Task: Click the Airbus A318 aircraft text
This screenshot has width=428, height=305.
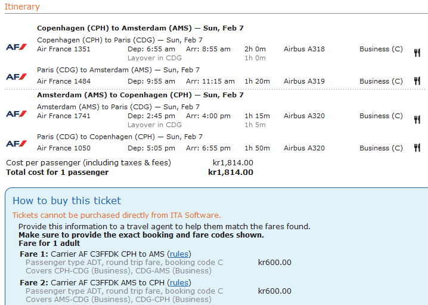Action: 304,49
